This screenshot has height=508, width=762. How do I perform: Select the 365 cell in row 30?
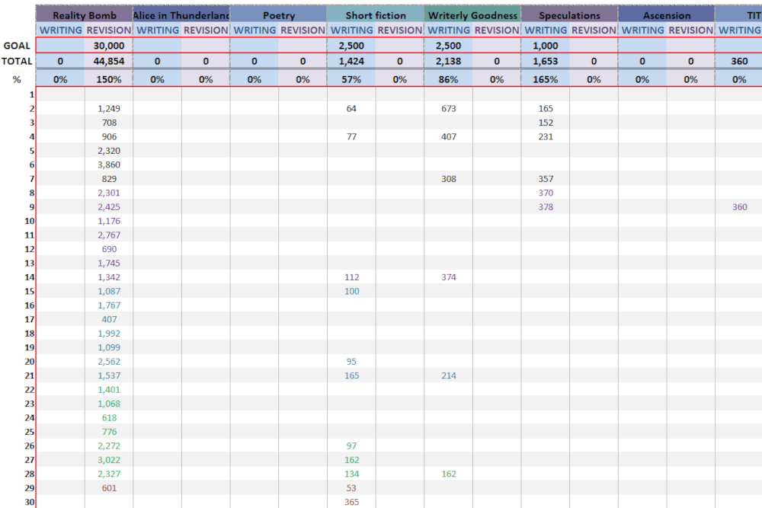click(x=351, y=502)
